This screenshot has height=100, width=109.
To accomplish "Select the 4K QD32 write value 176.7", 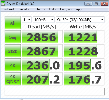I will click(x=84, y=79).
